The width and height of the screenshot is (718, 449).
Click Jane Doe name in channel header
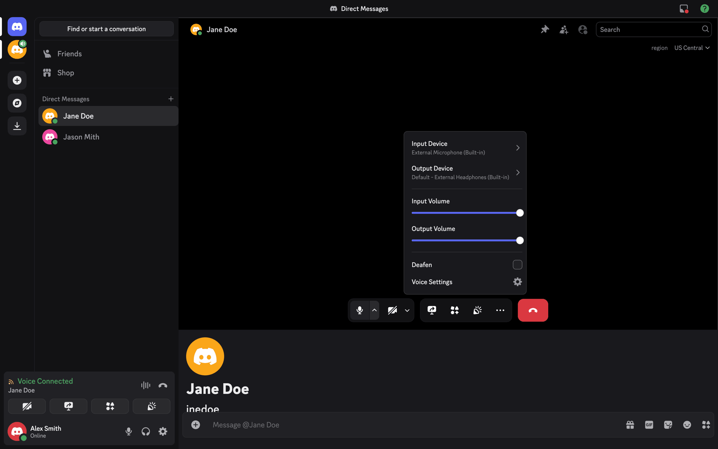222,30
